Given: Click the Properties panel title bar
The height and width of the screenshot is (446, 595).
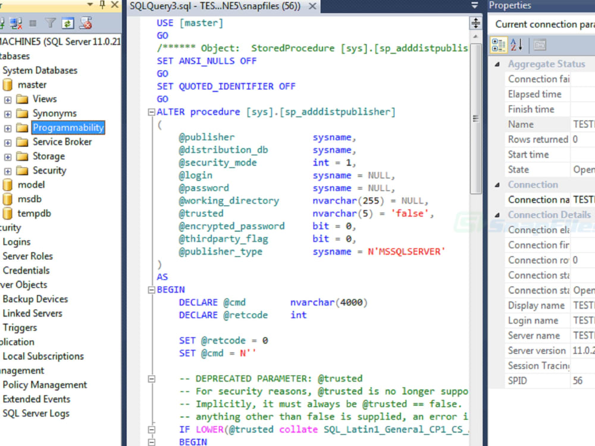Looking at the screenshot, I should pyautogui.click(x=541, y=5).
